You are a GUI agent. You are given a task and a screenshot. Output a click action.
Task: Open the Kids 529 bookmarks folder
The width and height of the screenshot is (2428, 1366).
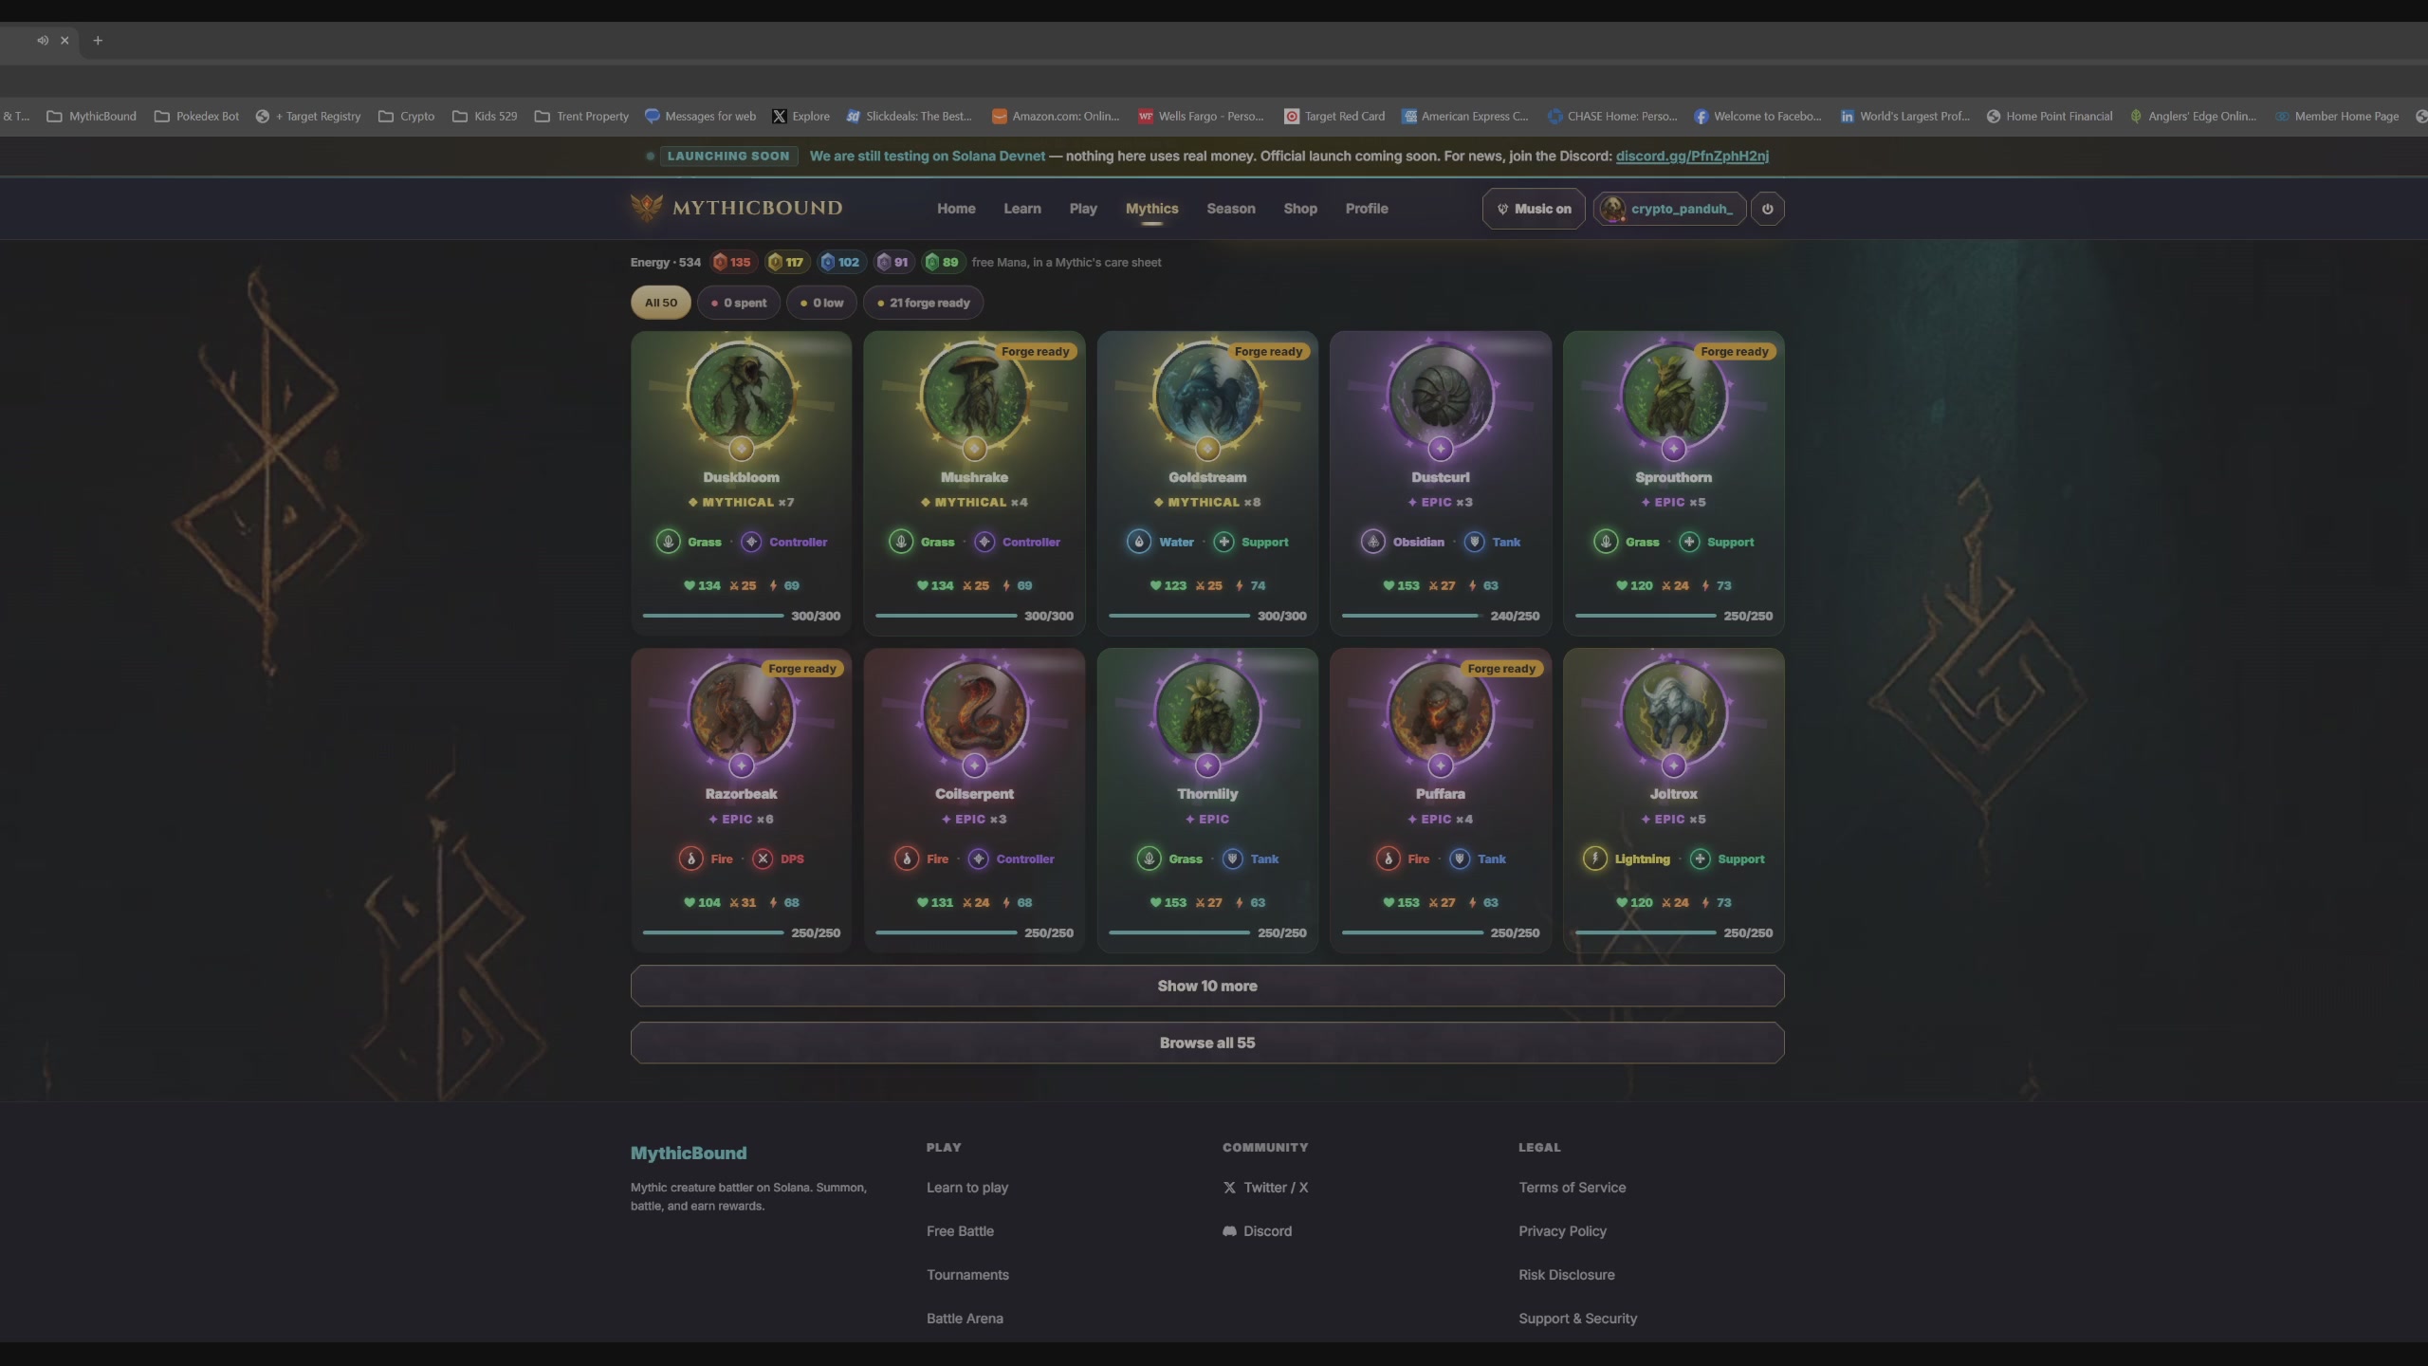pos(485,117)
